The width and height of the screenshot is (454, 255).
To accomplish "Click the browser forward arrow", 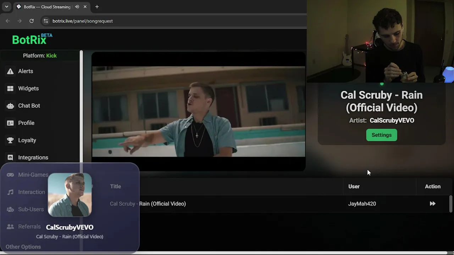I will (x=20, y=21).
